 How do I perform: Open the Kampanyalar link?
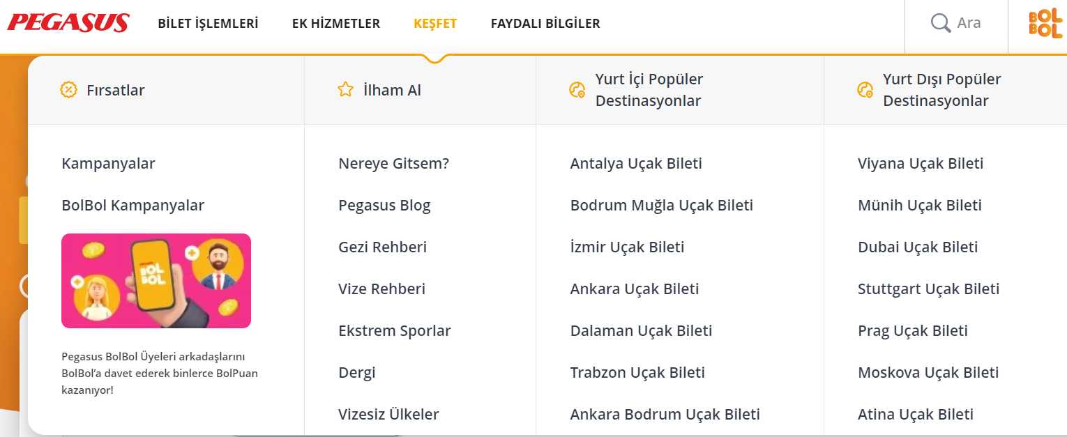108,164
